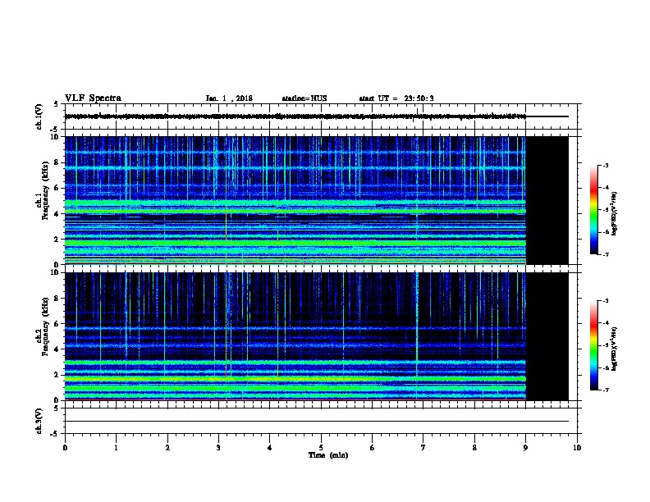Click the -4 tick on ch.2 color bar

coord(605,322)
